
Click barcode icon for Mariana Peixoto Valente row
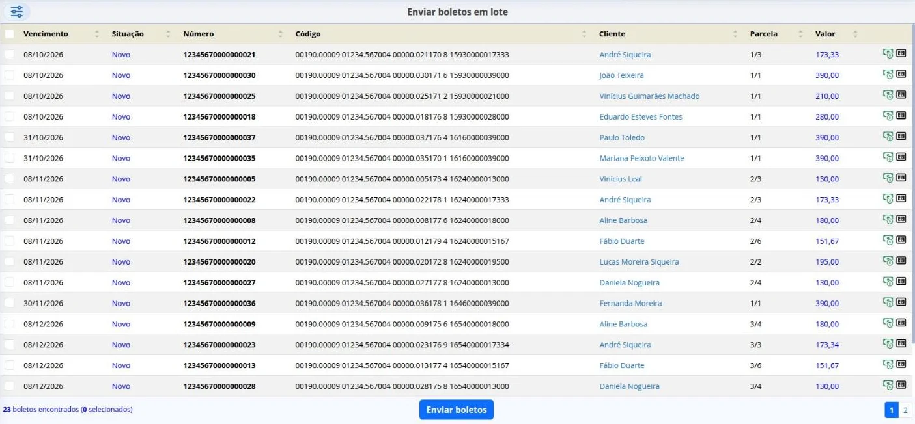901,157
